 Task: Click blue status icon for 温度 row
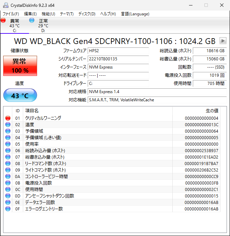(x=8, y=124)
